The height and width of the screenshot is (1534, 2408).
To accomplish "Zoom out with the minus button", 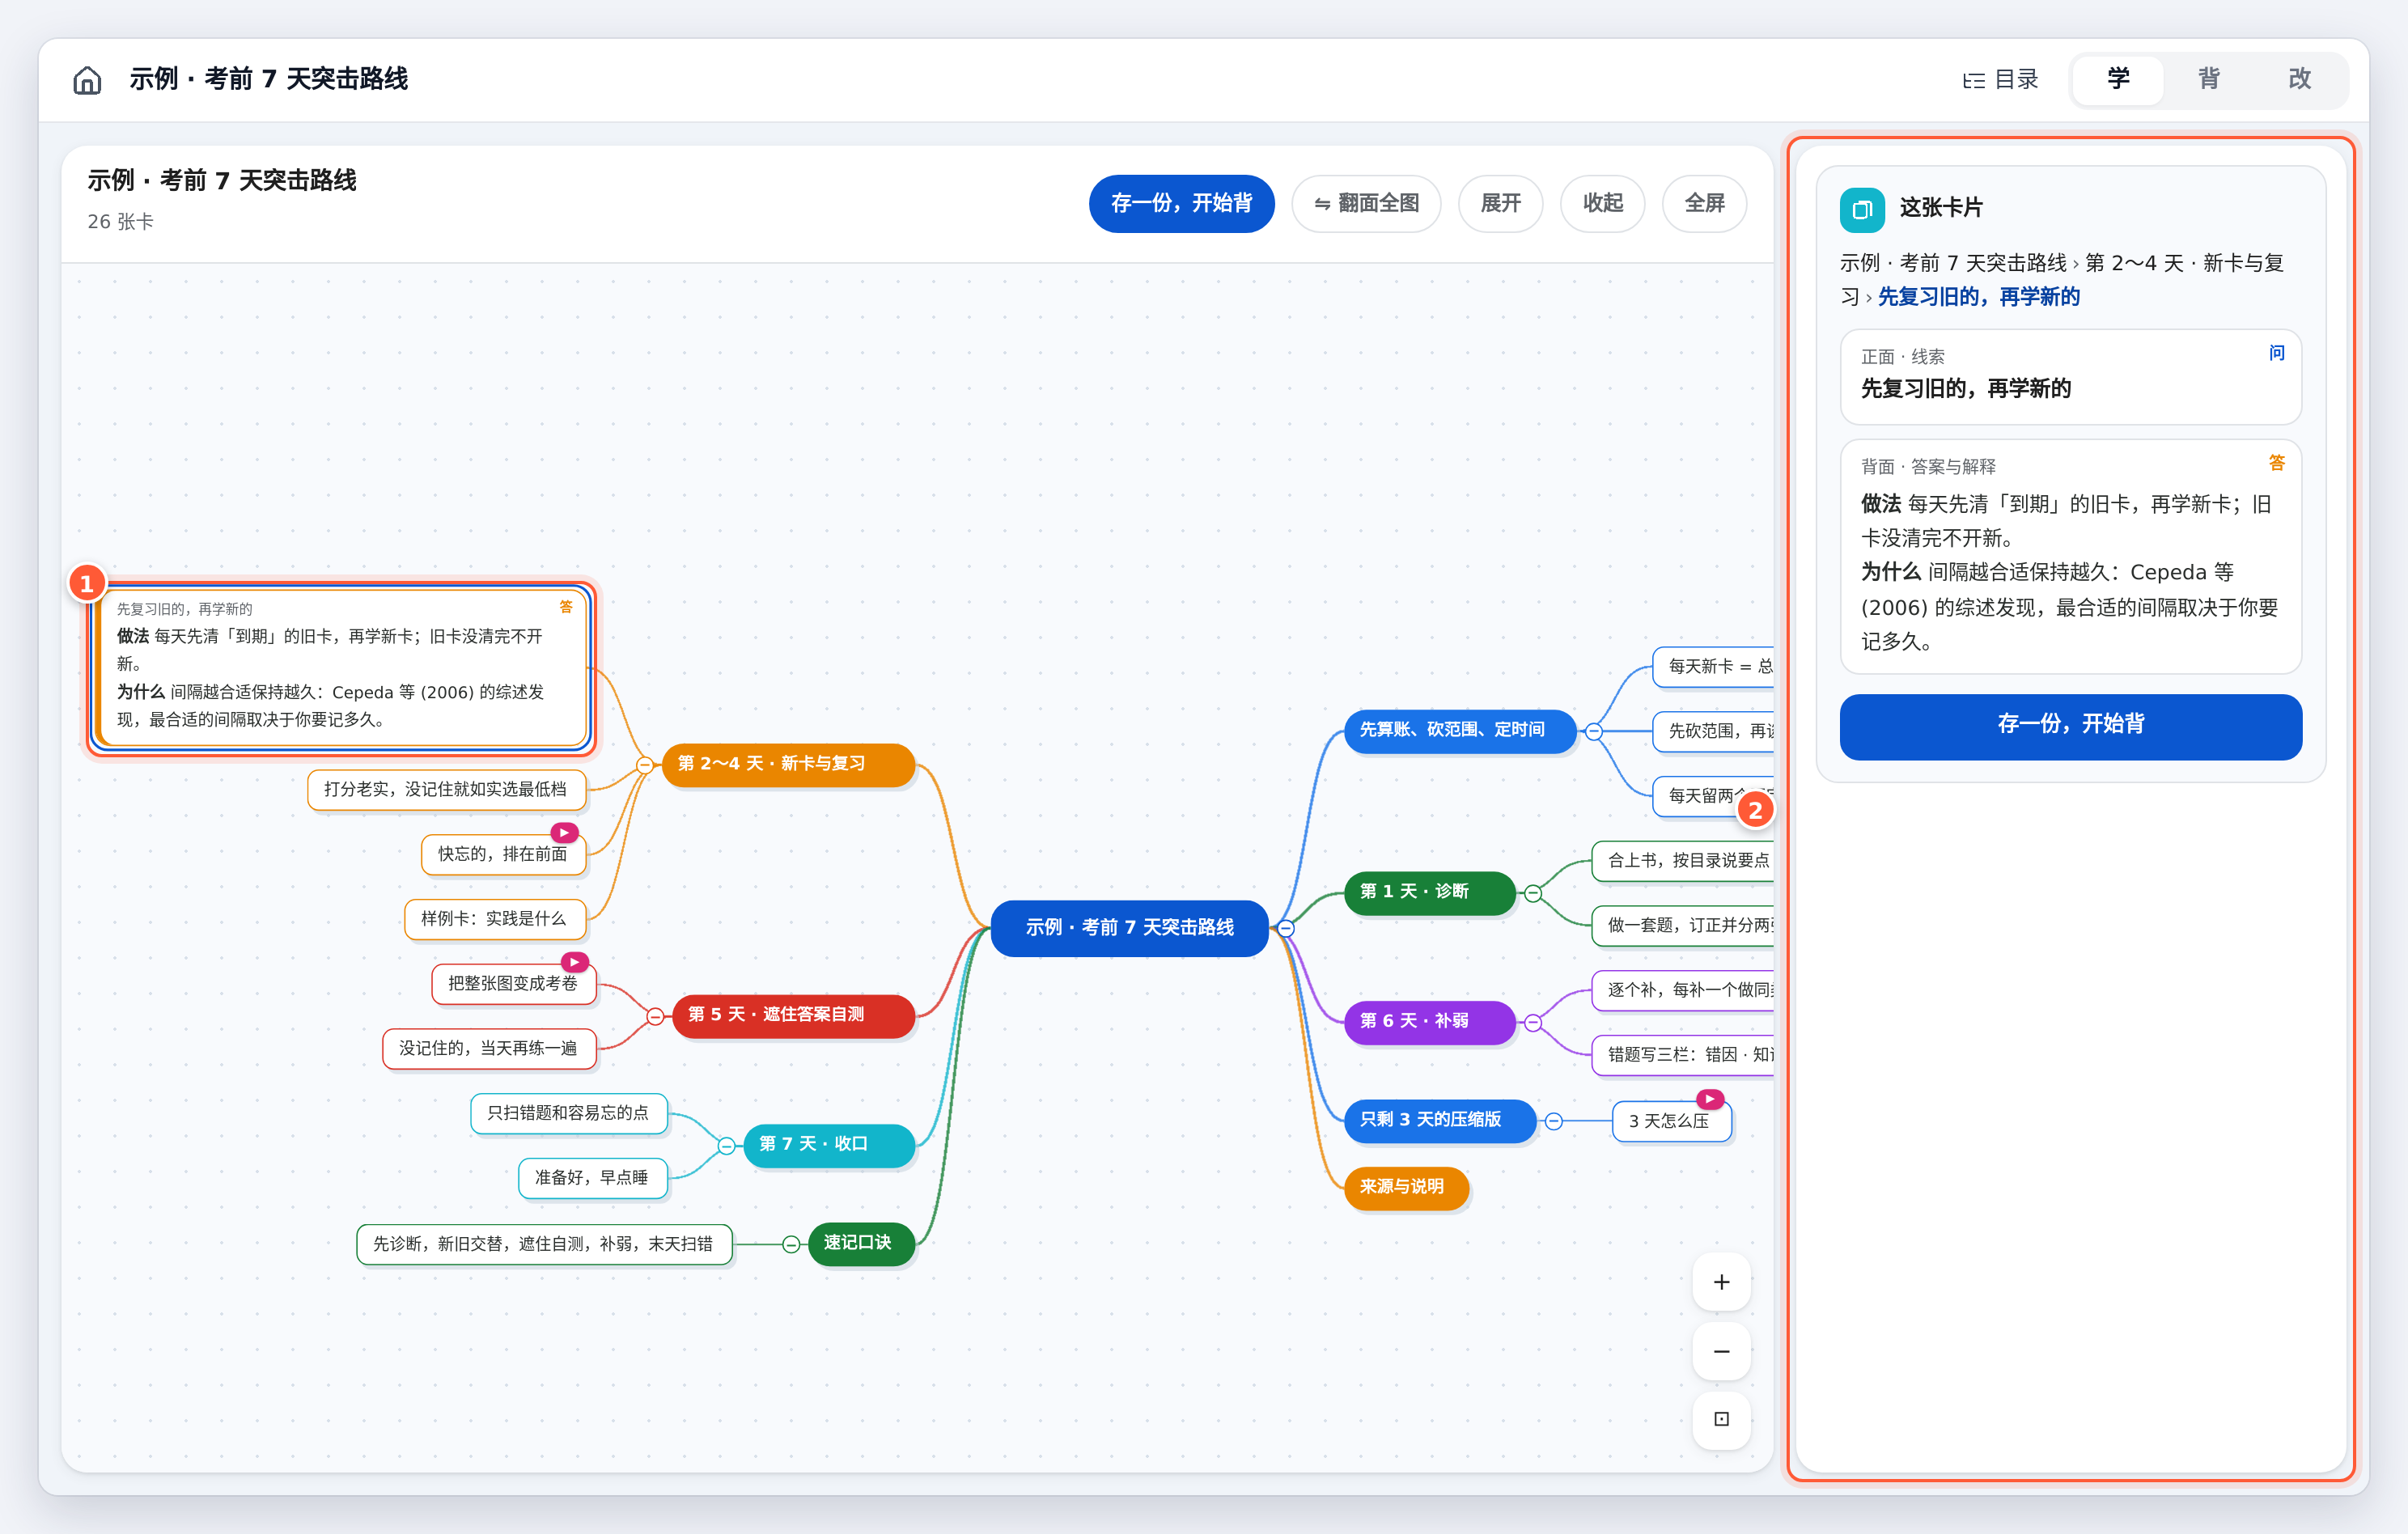I will [x=1721, y=1351].
